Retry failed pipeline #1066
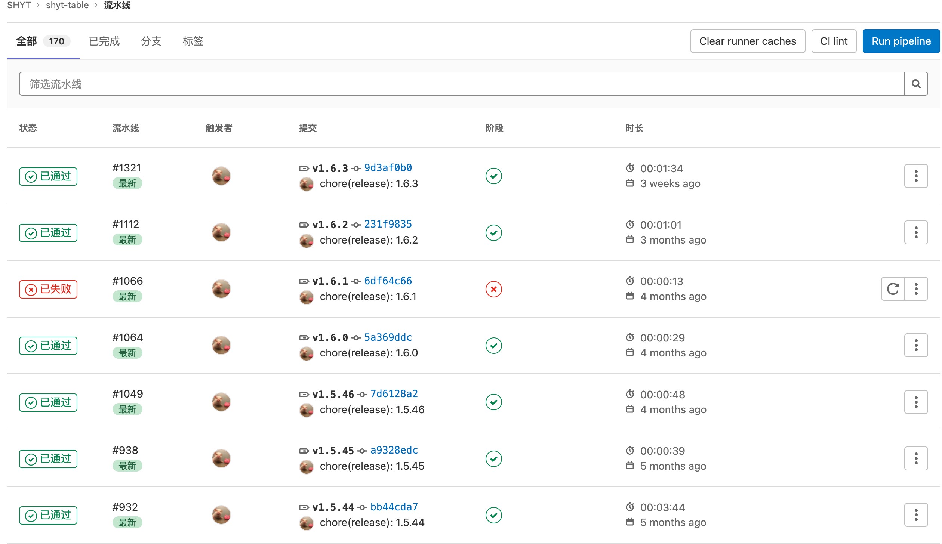The width and height of the screenshot is (942, 544). point(893,289)
